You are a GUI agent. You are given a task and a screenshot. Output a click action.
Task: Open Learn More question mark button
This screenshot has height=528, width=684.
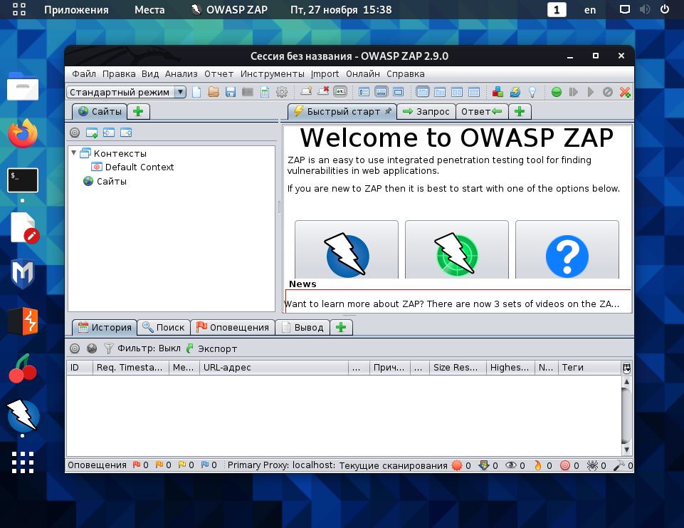coord(567,249)
